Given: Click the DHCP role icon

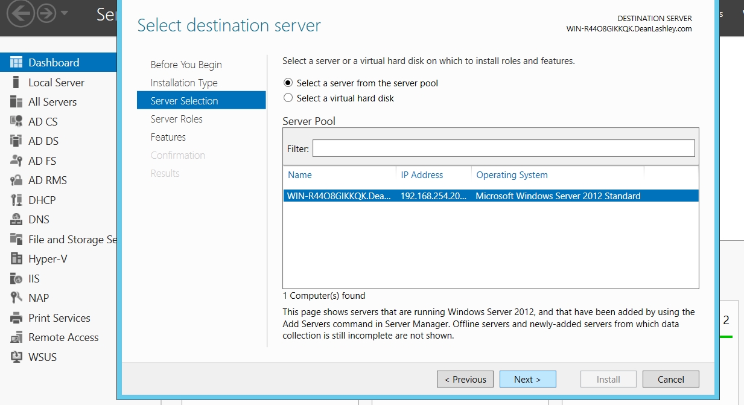Looking at the screenshot, I should (x=16, y=200).
